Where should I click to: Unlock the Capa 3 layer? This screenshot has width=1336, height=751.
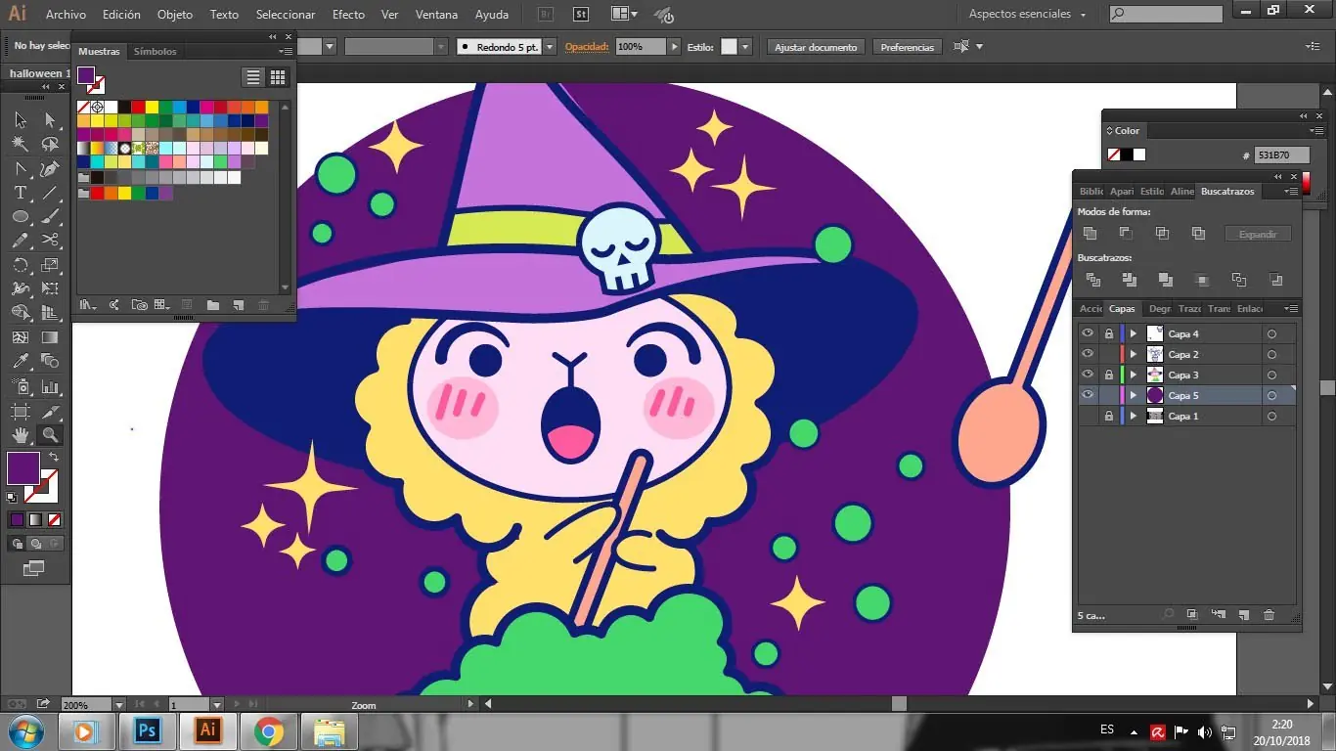1109,375
